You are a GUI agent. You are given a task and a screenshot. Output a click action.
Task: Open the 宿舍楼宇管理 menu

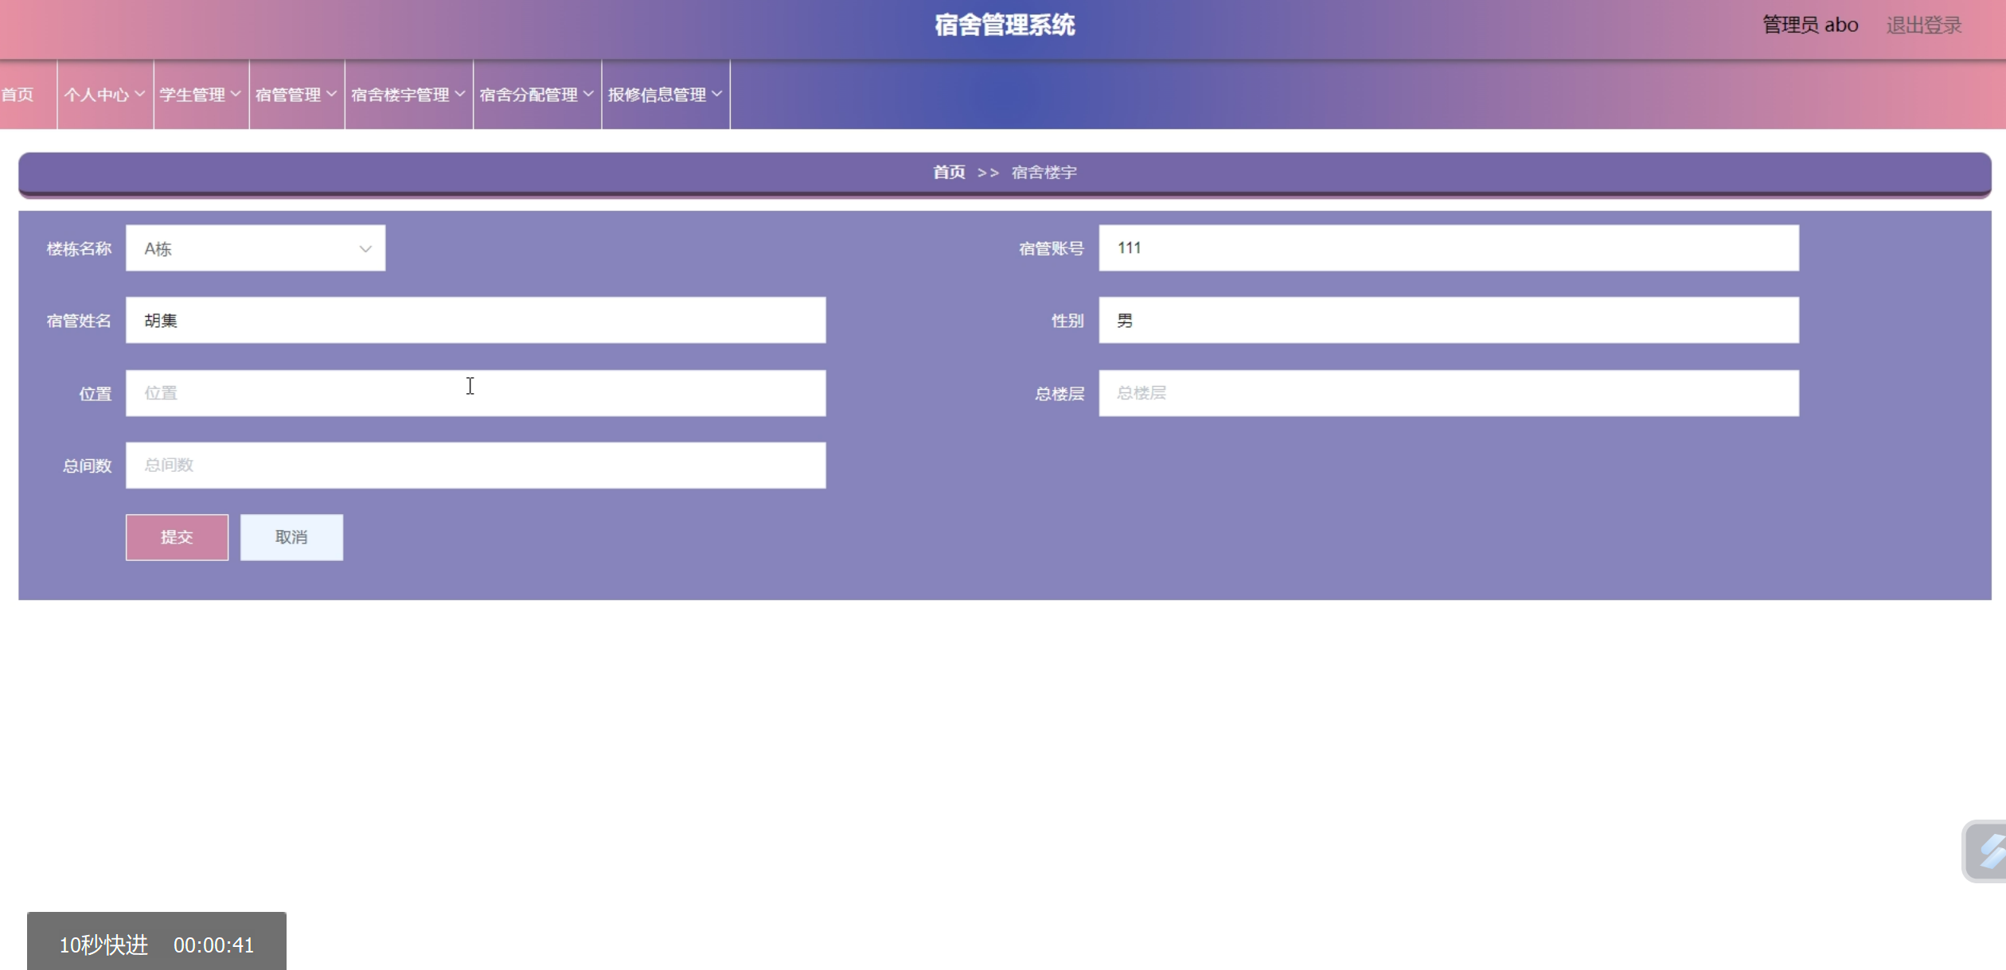pos(408,95)
